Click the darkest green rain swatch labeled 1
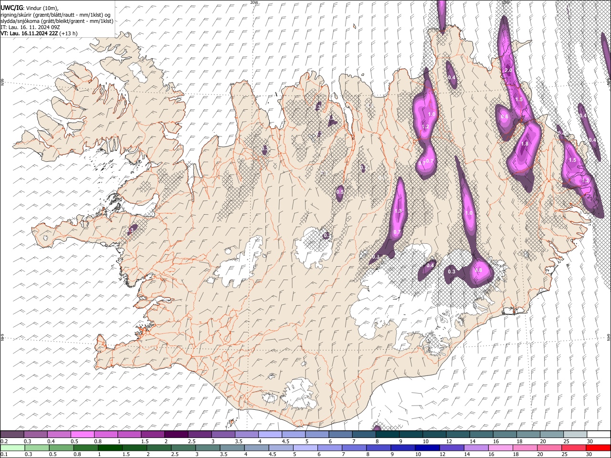 tap(110, 448)
